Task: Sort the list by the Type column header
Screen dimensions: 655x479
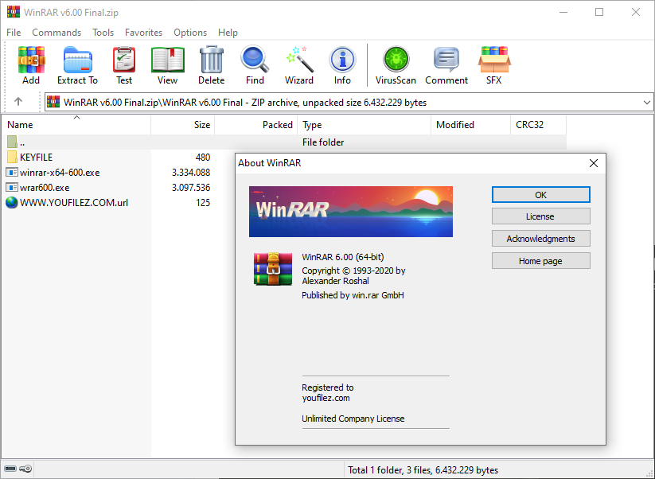Action: [x=365, y=124]
